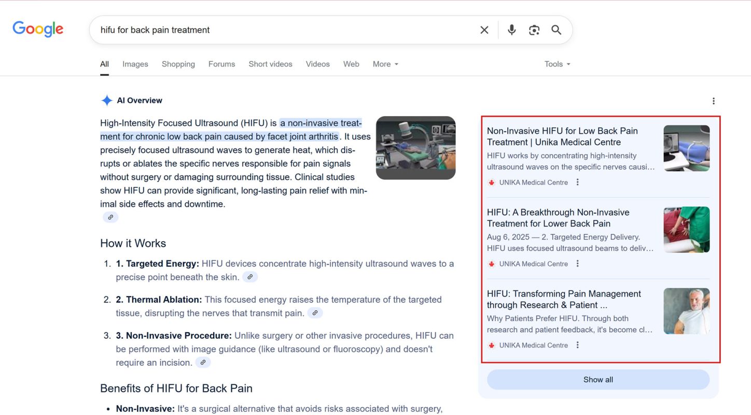Image resolution: width=751 pixels, height=415 pixels.
Task: Click citation icon after Thermal Ablation point
Action: click(x=315, y=312)
